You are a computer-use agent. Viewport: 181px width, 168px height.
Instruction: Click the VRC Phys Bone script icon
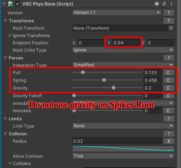click(x=11, y=4)
